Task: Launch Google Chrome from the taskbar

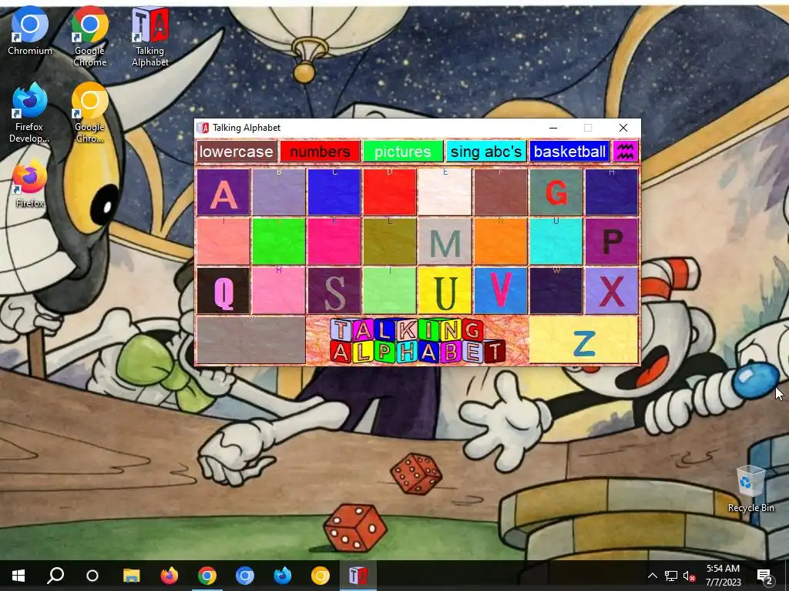Action: point(206,576)
